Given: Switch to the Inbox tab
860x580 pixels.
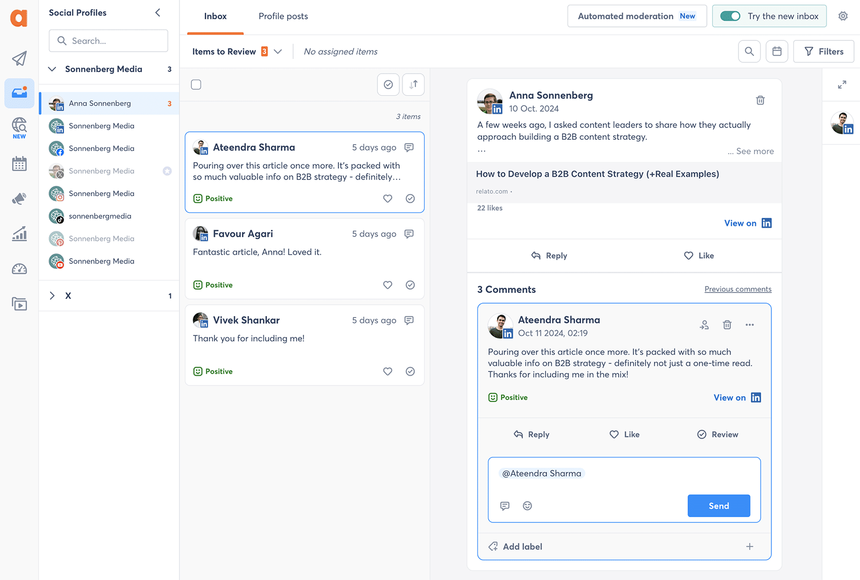Looking at the screenshot, I should (x=215, y=17).
